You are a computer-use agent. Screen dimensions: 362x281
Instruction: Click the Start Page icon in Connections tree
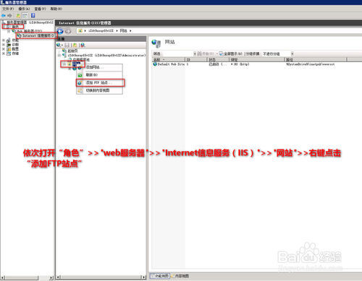(64, 51)
